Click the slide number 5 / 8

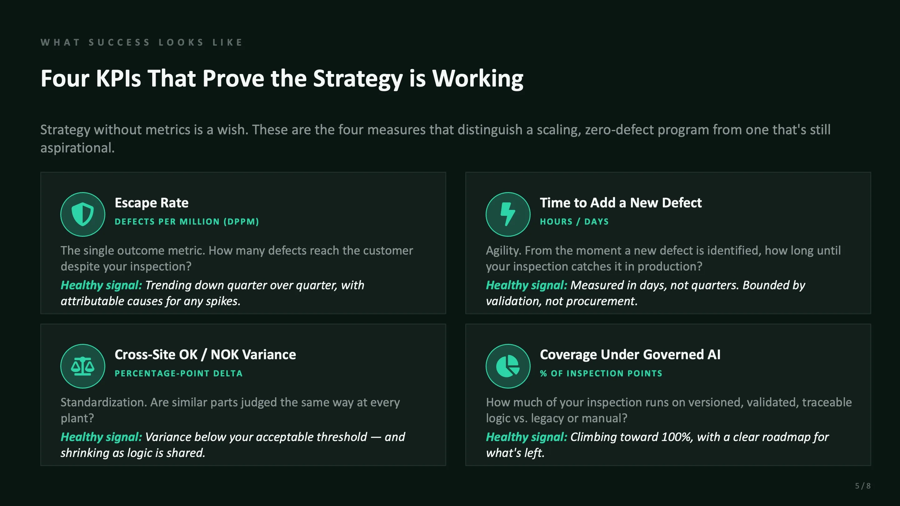pyautogui.click(x=862, y=486)
